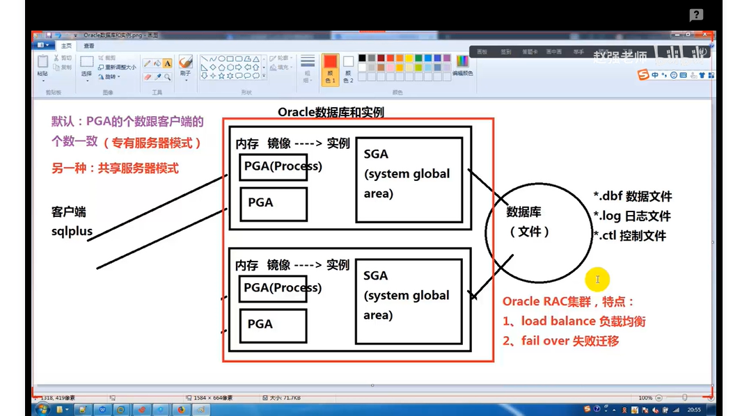Expand the shapes gallery more arrow
This screenshot has height=416, width=733.
click(264, 75)
